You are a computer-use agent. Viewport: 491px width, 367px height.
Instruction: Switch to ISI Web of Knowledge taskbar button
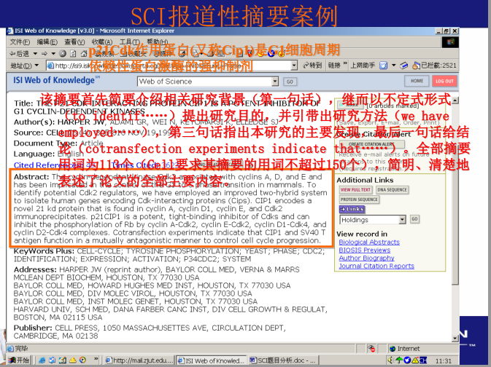point(212,360)
